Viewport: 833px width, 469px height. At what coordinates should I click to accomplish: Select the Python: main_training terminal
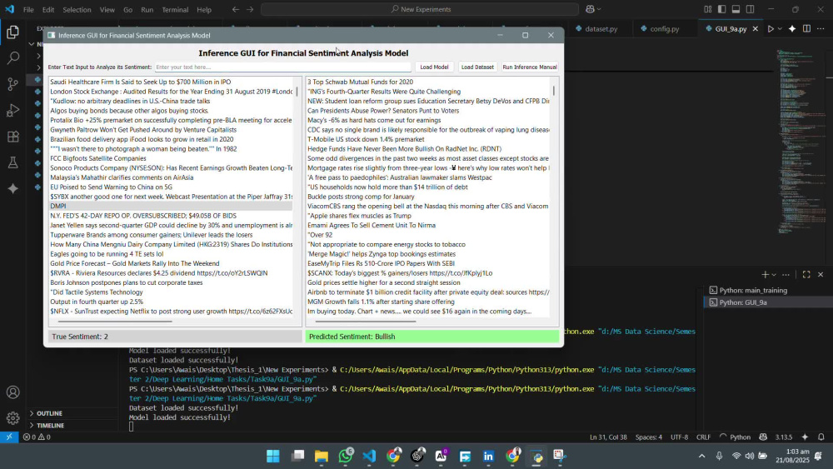click(753, 290)
